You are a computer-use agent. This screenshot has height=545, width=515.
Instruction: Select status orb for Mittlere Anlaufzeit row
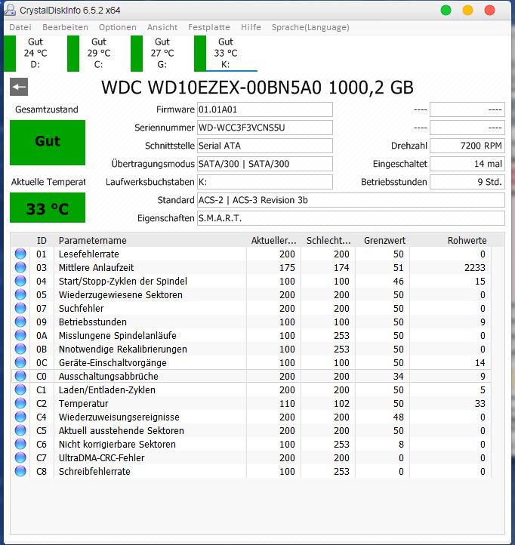click(x=20, y=267)
